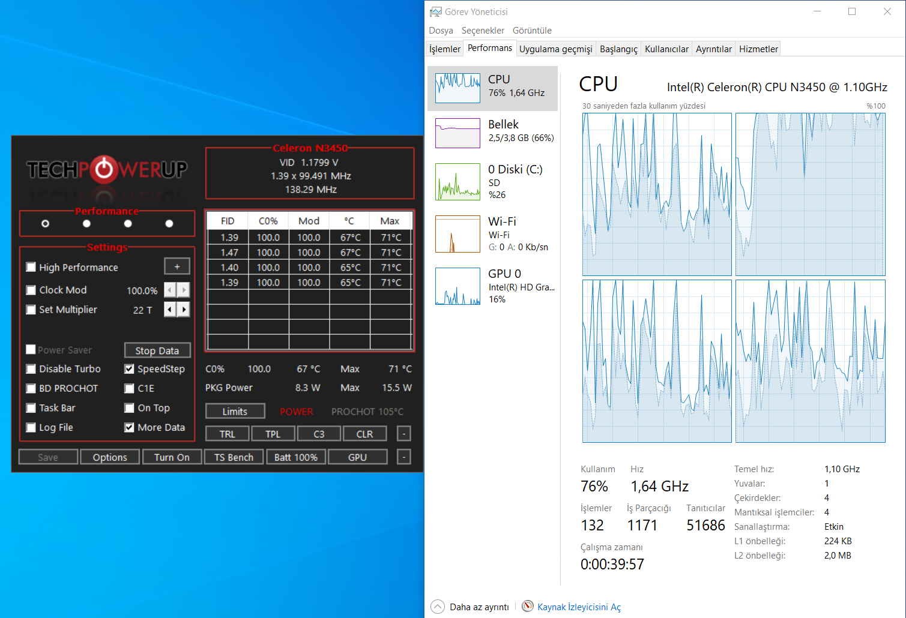906x618 pixels.
Task: Click the red POWER indicator text
Action: point(297,412)
